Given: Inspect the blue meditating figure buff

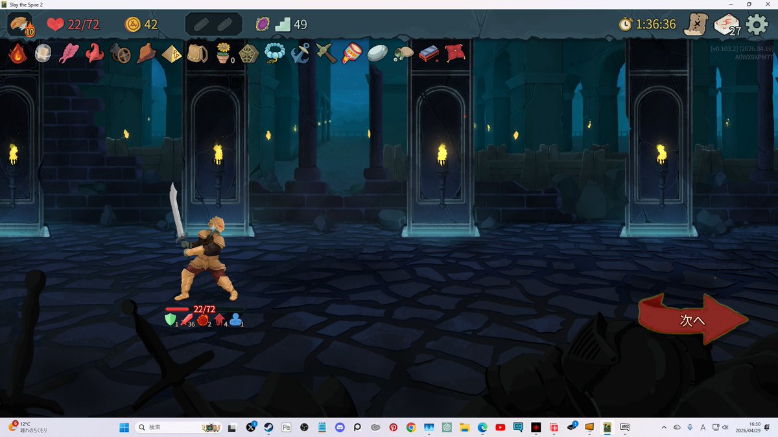Looking at the screenshot, I should click(x=236, y=320).
